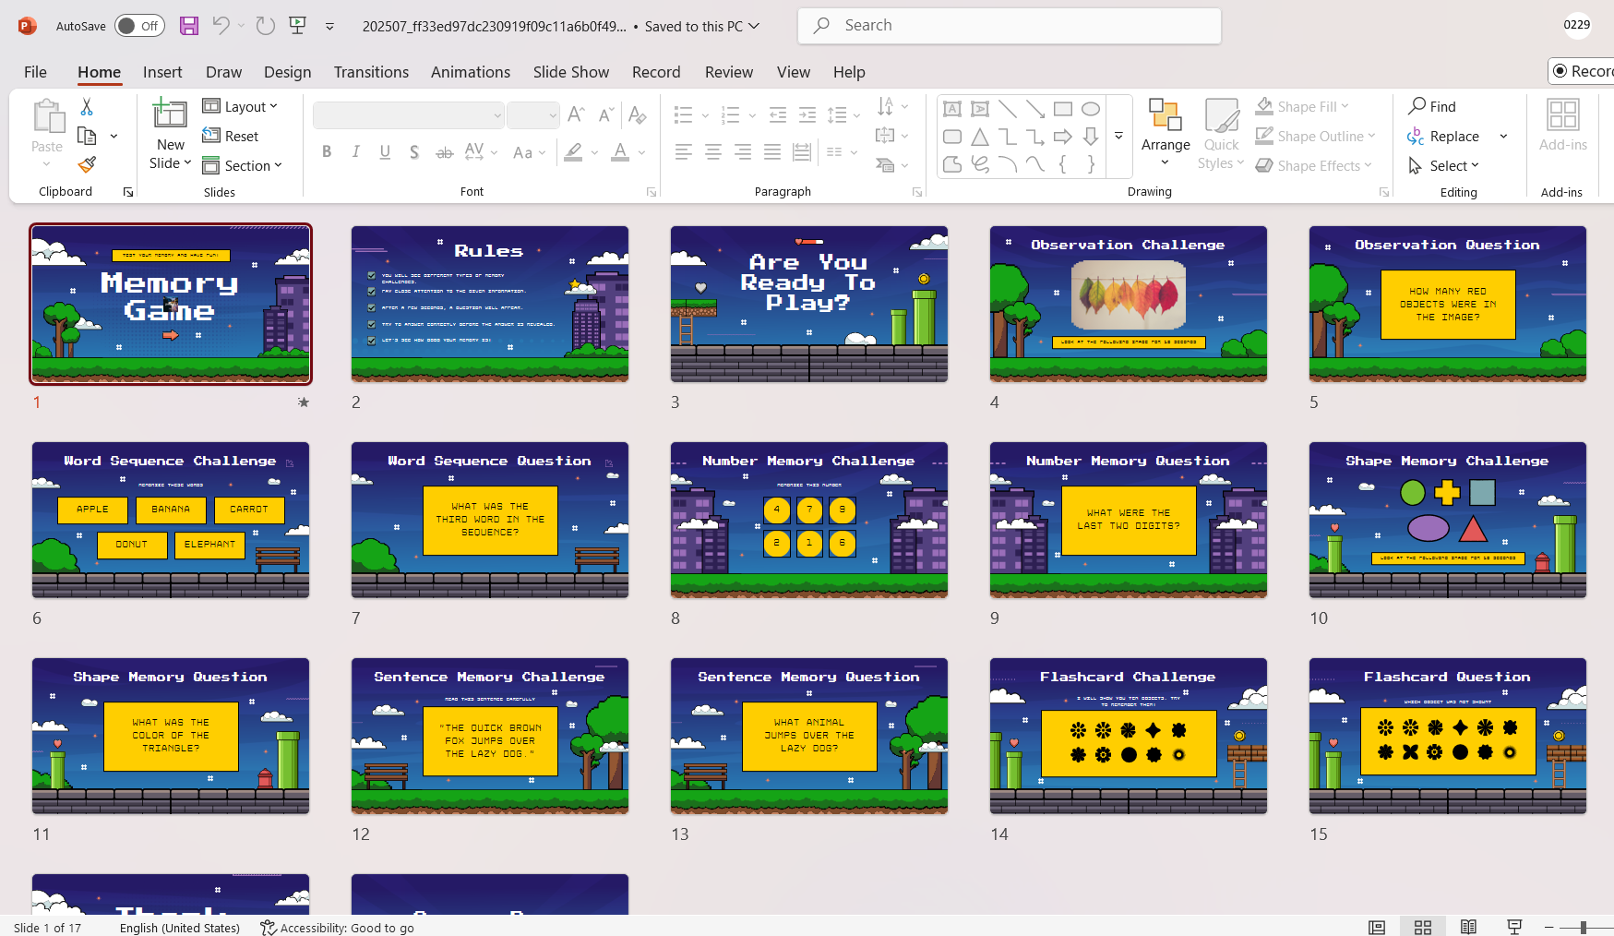Apply text shadow icon
Image resolution: width=1614 pixels, height=936 pixels.
[414, 152]
